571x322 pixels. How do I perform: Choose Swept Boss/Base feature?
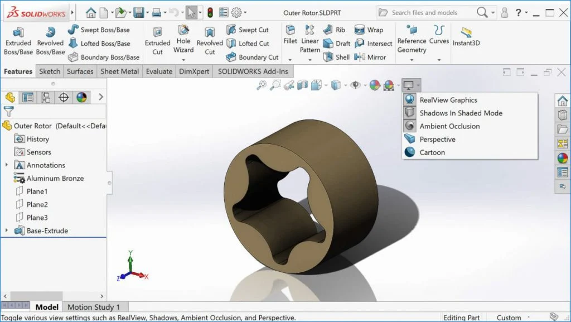click(x=99, y=30)
